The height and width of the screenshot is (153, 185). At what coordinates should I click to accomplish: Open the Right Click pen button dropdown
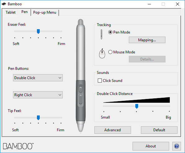[x=38, y=95]
